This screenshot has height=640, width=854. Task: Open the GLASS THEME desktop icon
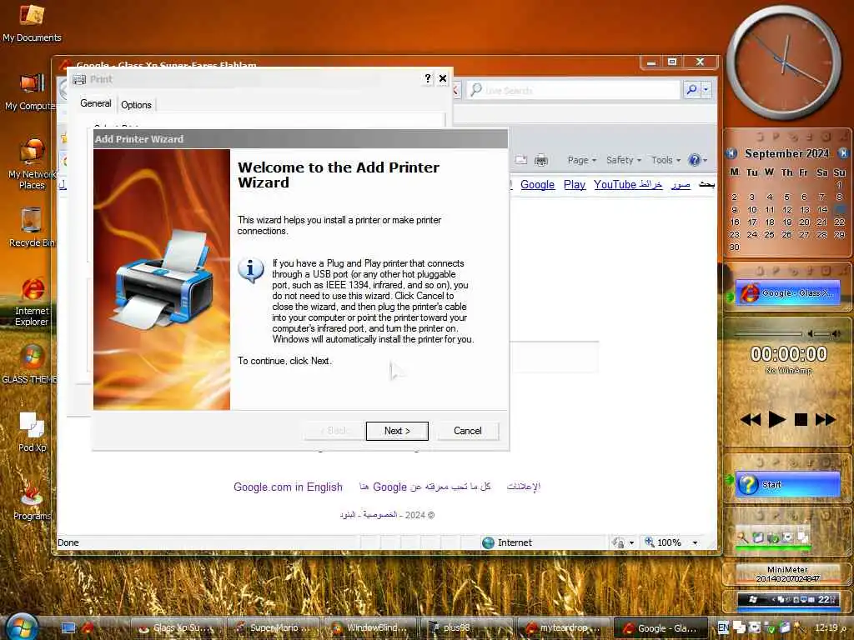(x=31, y=363)
